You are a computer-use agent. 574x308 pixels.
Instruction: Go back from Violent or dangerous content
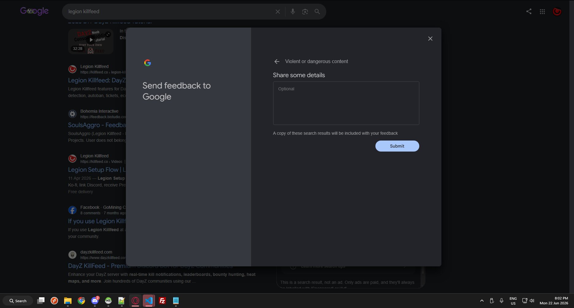coord(277,62)
